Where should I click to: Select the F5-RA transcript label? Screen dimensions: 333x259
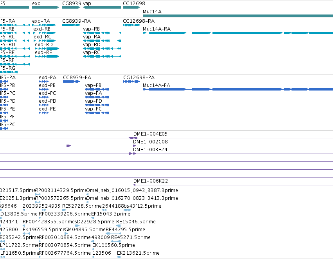(x=8, y=21)
